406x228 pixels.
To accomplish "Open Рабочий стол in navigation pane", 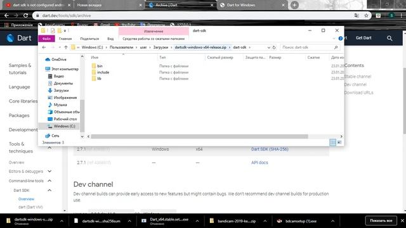I will (x=62, y=119).
